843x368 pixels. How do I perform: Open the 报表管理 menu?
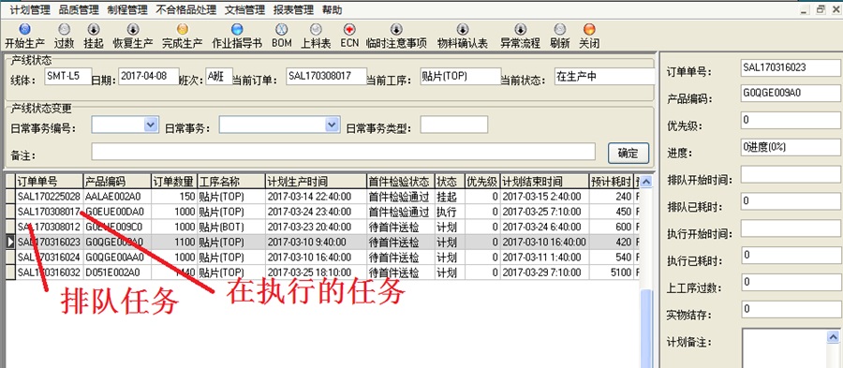(x=293, y=9)
